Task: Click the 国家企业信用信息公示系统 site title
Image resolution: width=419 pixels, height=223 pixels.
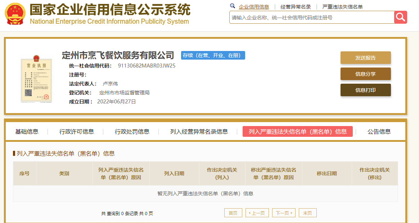Action: [x=110, y=10]
